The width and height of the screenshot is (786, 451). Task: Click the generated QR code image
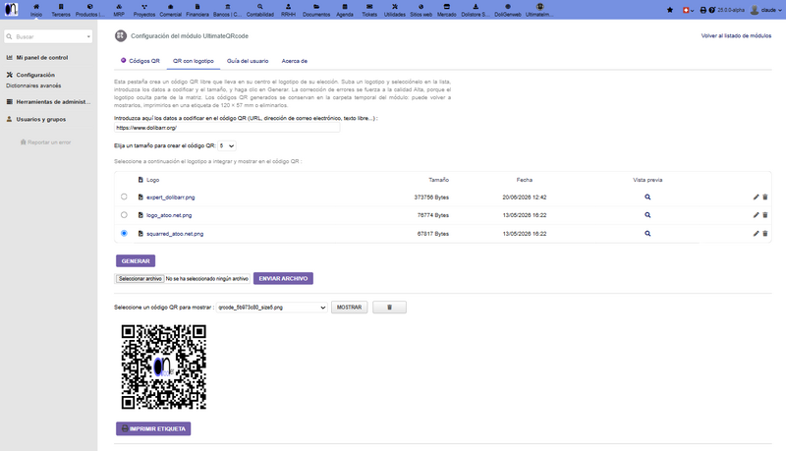coord(164,366)
